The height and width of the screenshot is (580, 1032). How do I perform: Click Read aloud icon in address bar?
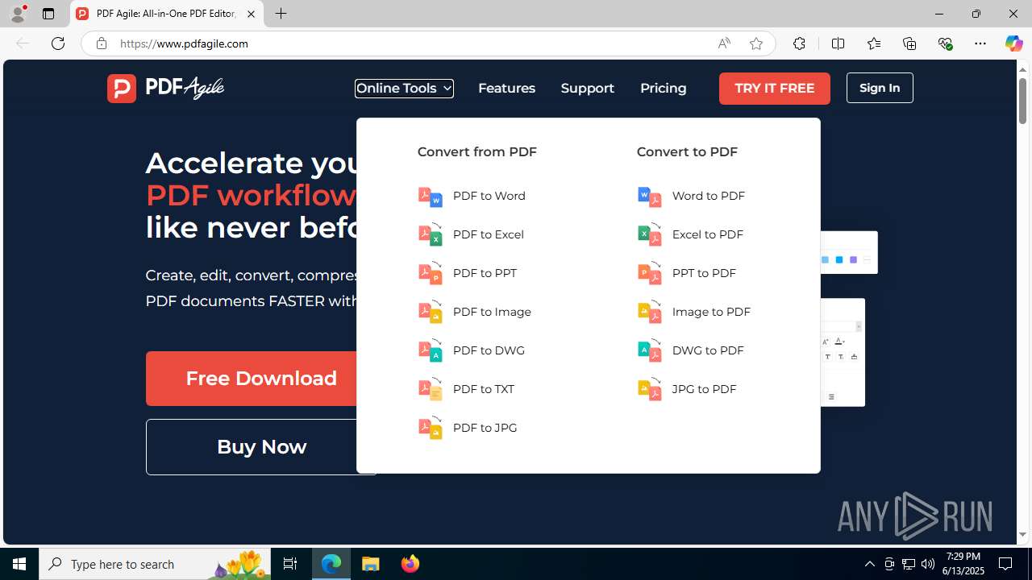(x=724, y=43)
